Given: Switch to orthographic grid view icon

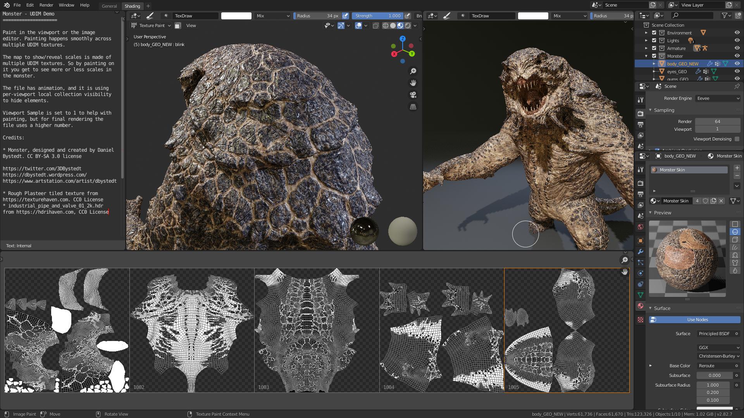Looking at the screenshot, I should 413,107.
